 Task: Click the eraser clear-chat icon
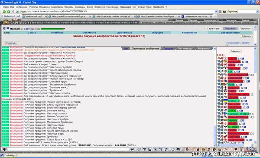(139, 149)
